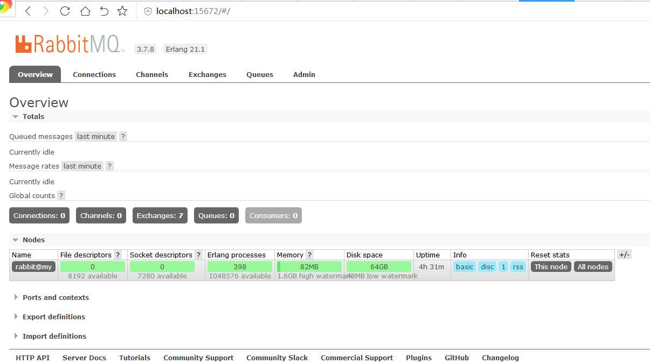The image size is (650, 364).
Task: Click the version 3.7.8 badge
Action: (146, 49)
